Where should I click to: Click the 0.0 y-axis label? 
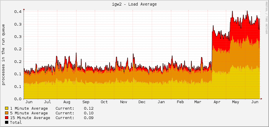[x=18, y=99]
